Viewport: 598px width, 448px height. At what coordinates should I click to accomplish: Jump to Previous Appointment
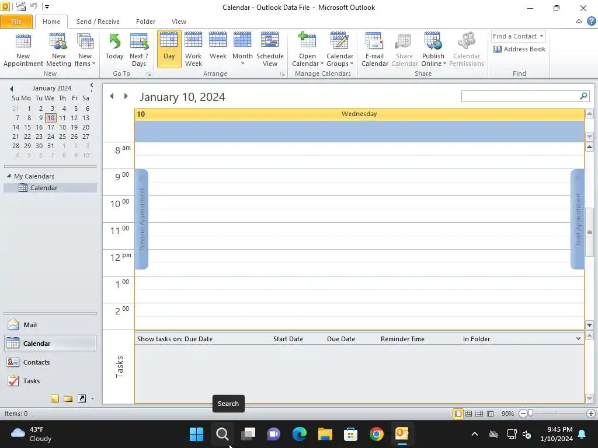[141, 219]
